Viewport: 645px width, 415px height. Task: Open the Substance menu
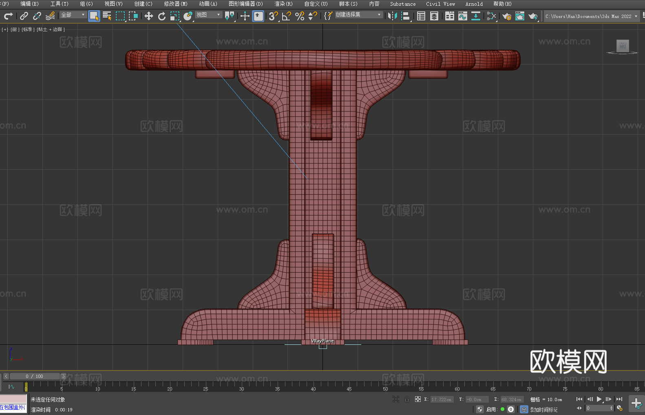(403, 4)
